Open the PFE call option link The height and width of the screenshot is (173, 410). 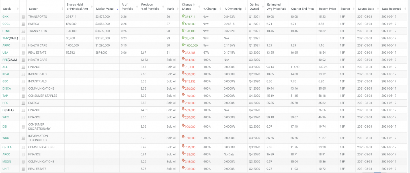click(x=10, y=60)
